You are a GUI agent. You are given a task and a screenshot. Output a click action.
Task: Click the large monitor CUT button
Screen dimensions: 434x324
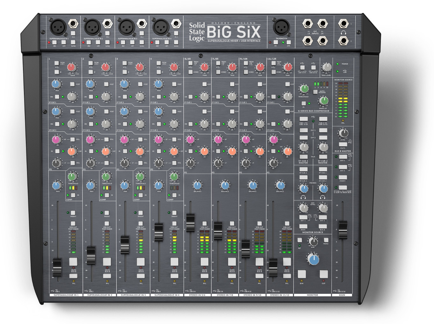pos(324,274)
